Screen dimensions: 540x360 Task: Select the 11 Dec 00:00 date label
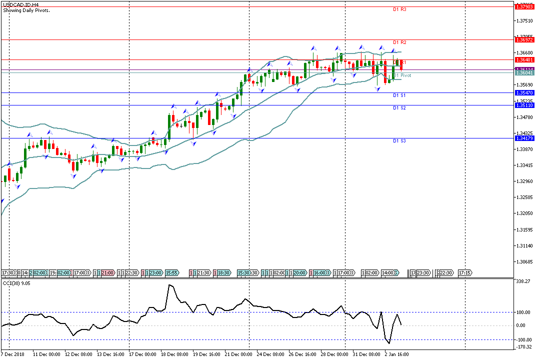46,354
